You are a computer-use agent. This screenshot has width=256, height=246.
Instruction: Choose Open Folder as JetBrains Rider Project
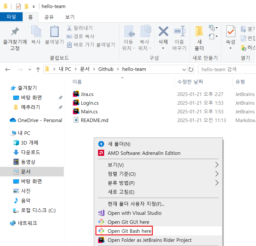(x=158, y=240)
